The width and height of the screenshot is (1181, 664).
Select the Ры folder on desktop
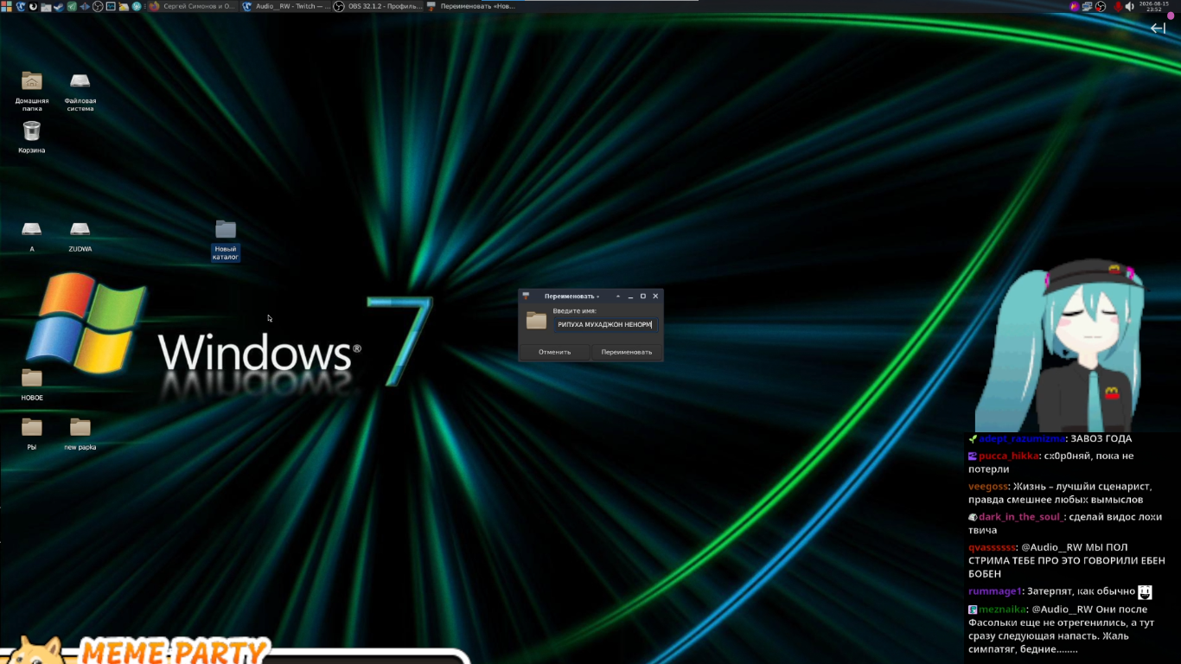point(32,434)
